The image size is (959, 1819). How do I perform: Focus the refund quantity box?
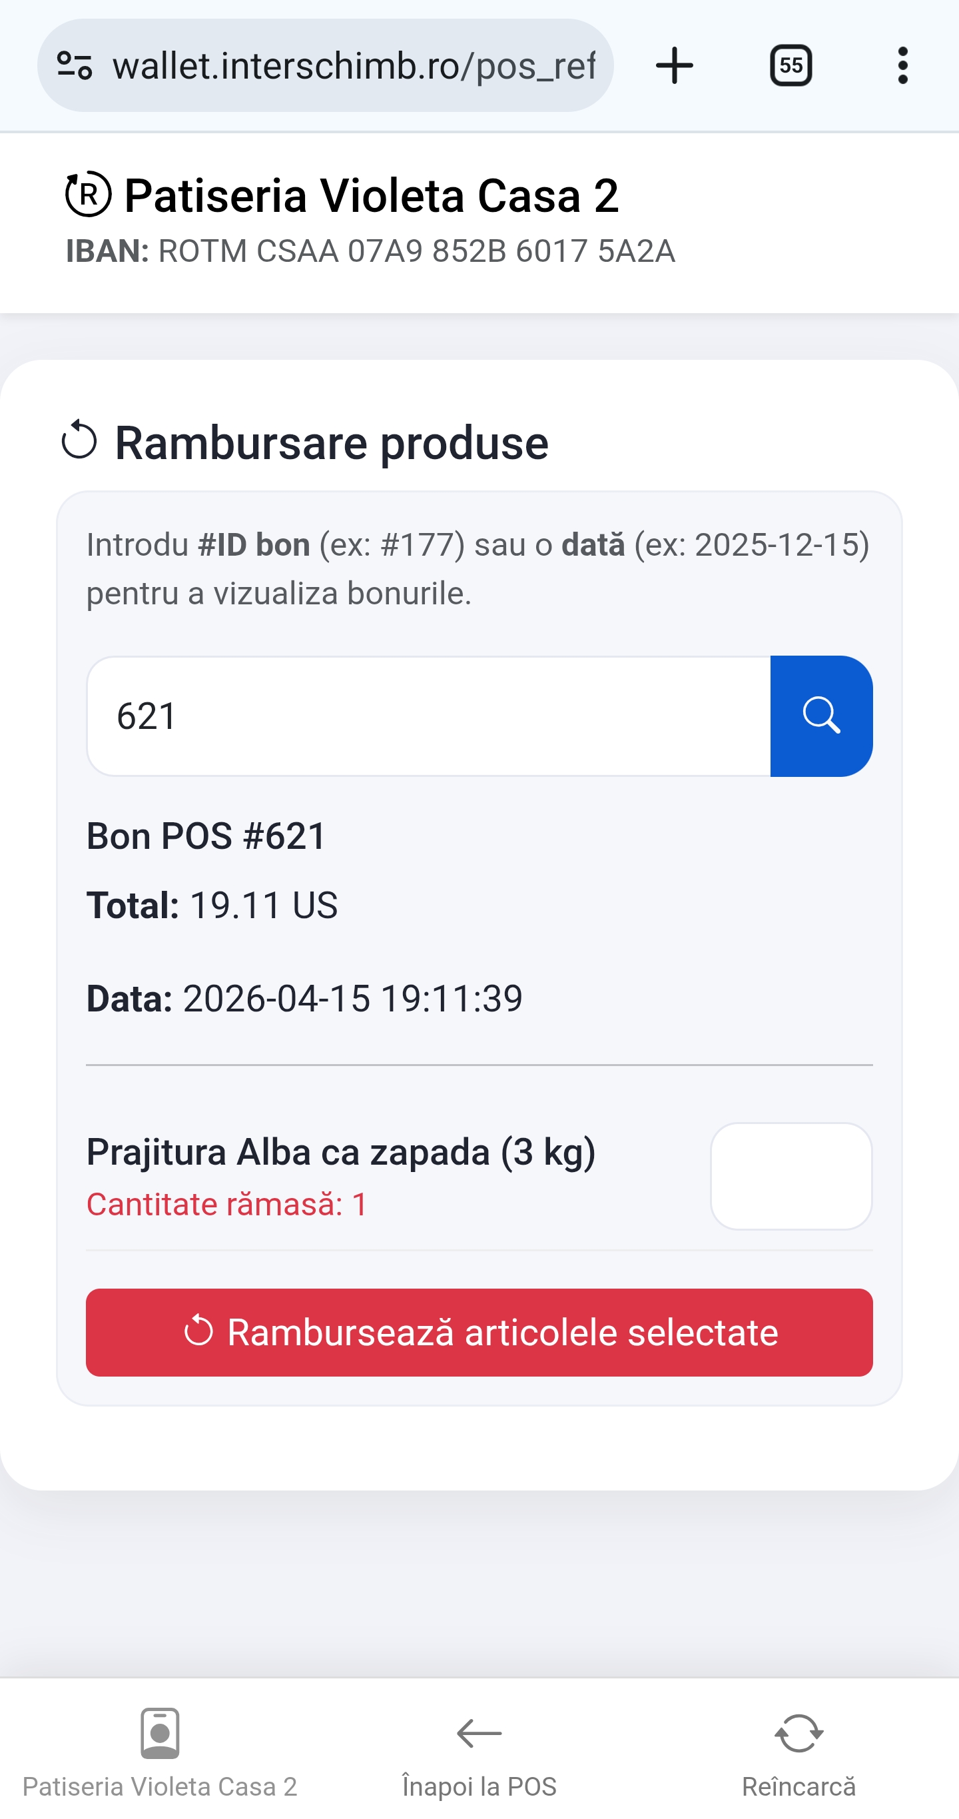coord(791,1176)
